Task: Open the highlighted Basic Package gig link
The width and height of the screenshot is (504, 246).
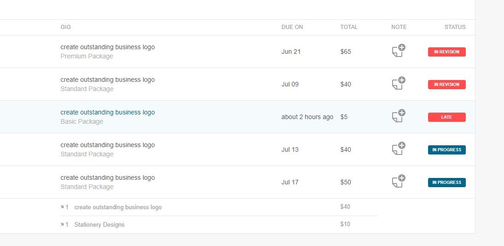Action: [108, 112]
